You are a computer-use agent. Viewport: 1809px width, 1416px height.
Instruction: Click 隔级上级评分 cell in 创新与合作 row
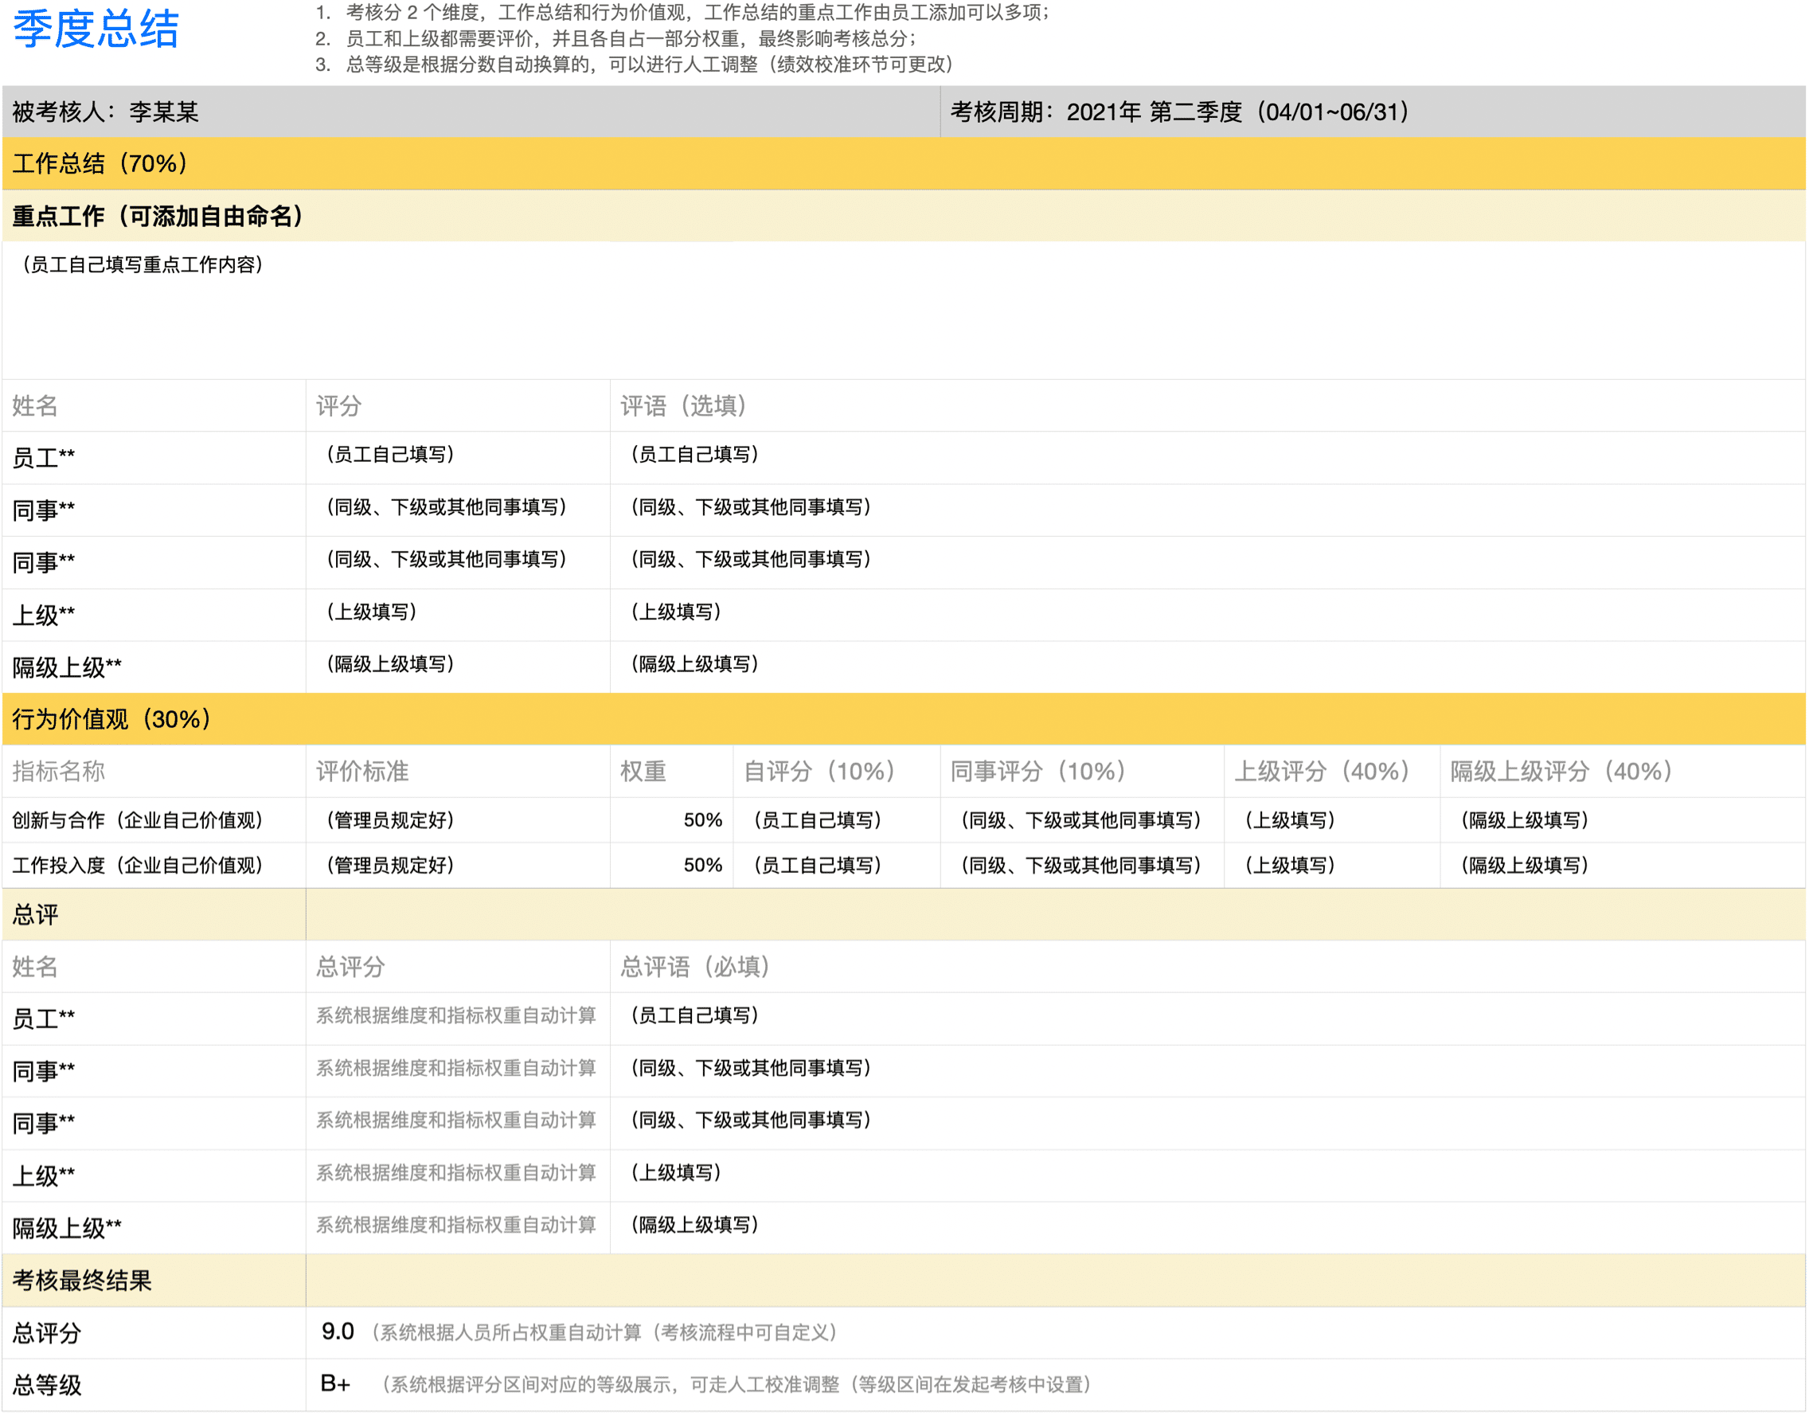[x=1623, y=820]
